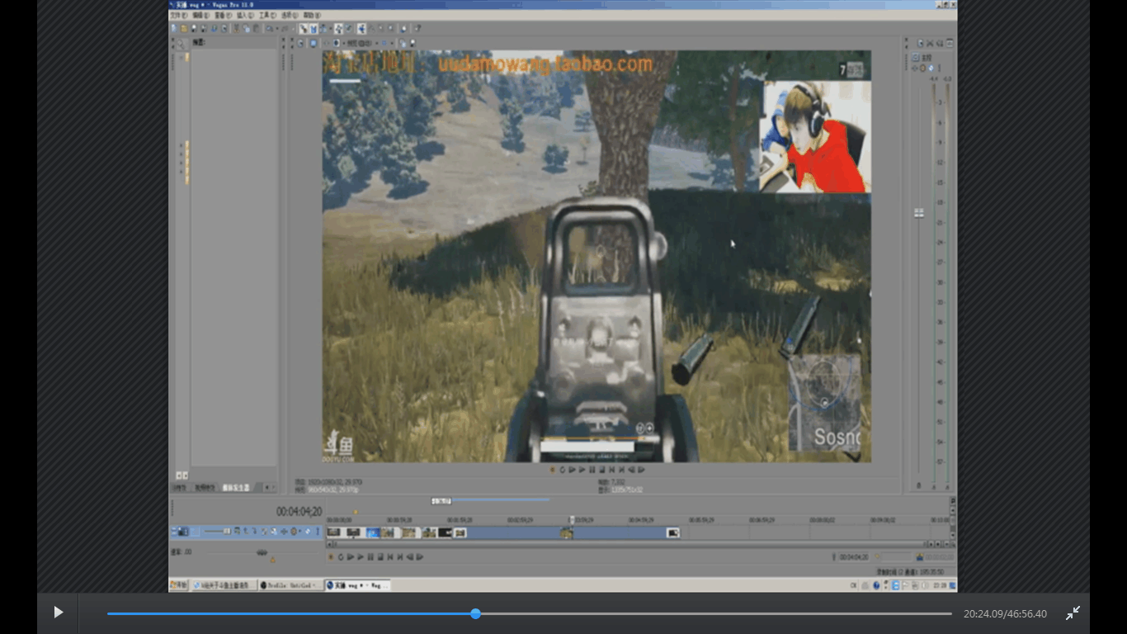1127x634 pixels.
Task: Click the timeline Record button
Action: coord(331,557)
